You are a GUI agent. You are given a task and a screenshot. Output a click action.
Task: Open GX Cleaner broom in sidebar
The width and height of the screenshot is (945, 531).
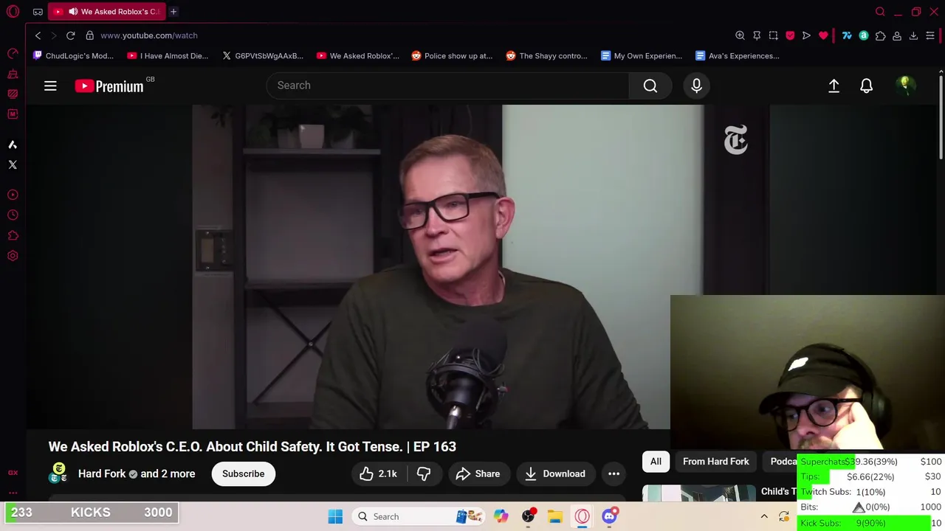13,74
